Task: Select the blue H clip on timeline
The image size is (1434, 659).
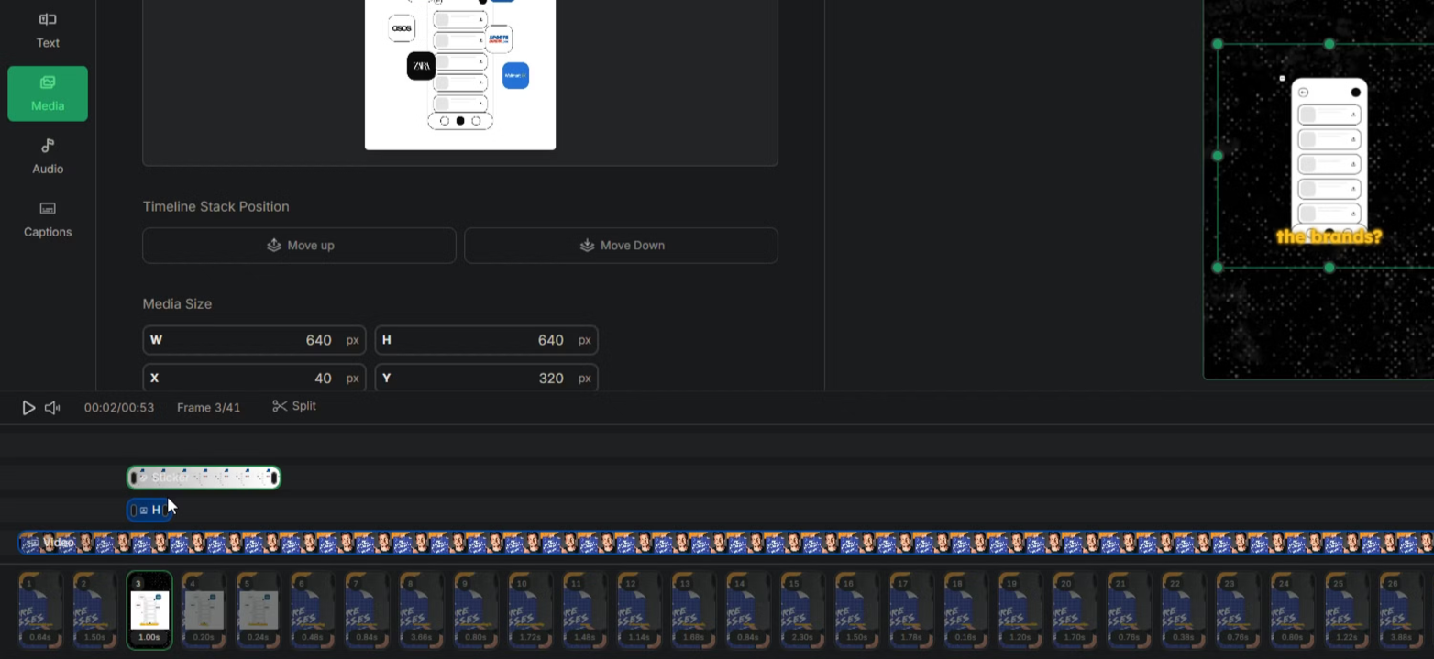Action: [x=147, y=510]
